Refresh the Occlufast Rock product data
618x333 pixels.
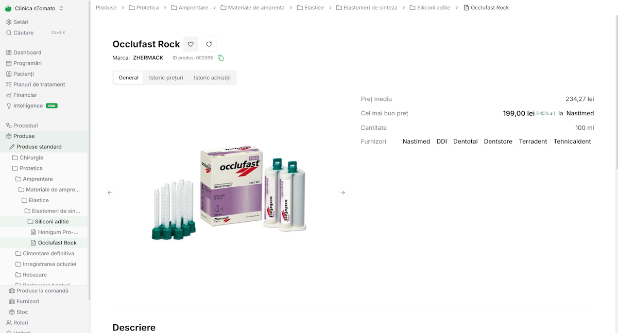click(209, 44)
